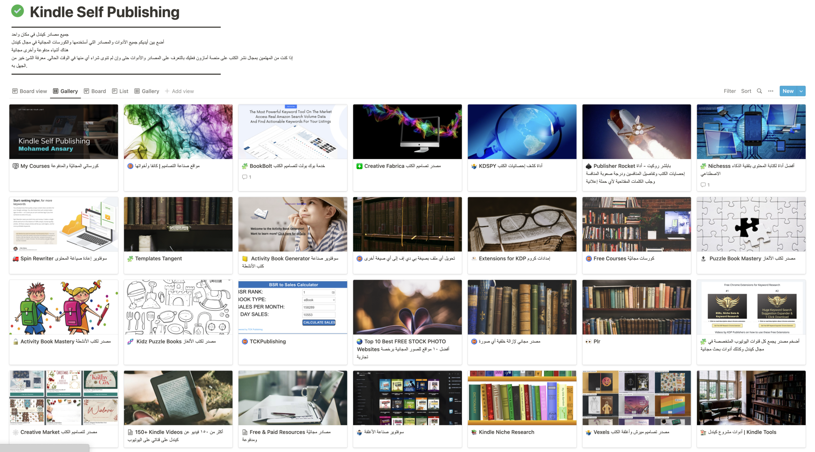Click the Plr eyes emoji icon
Screen dimensions: 815x452
pos(588,341)
